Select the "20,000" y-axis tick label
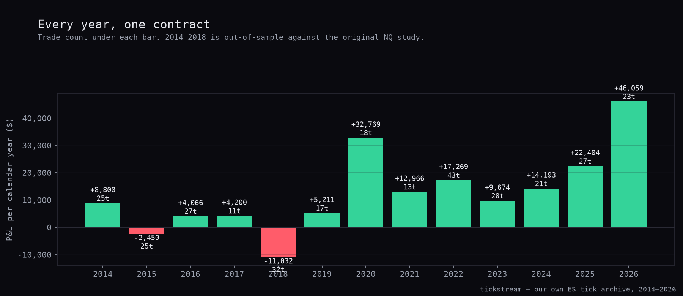 [37, 173]
